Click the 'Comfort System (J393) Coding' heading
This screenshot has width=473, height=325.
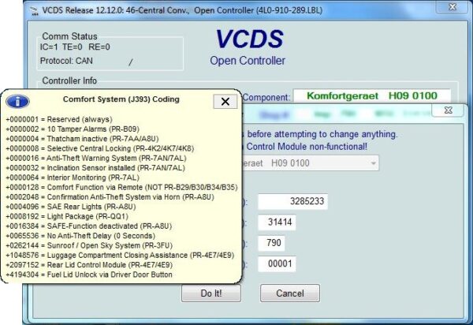[x=121, y=99]
